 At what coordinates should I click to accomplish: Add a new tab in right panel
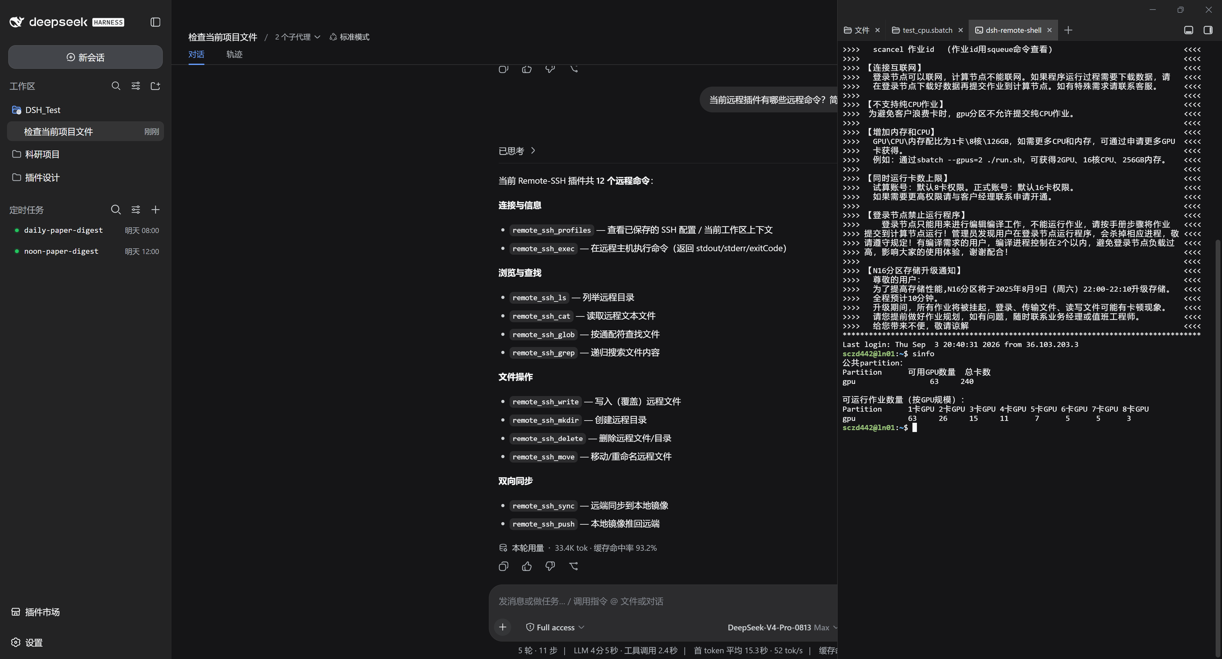point(1068,30)
